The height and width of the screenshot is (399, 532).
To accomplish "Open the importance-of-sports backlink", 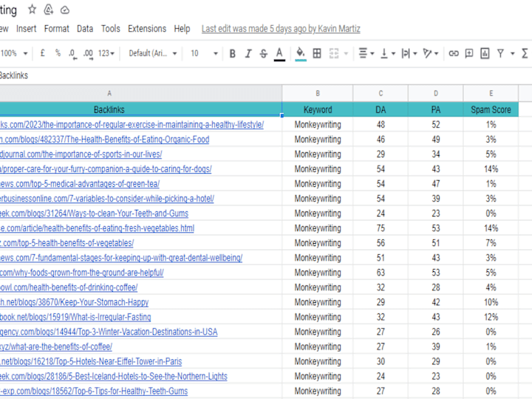I will coord(81,154).
